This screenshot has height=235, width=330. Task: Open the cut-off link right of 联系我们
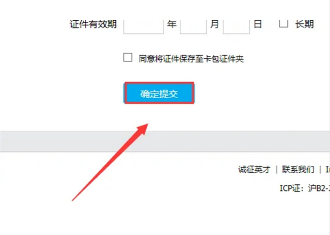327,170
